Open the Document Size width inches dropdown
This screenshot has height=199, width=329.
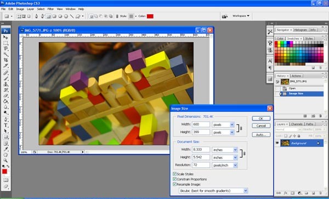click(x=225, y=150)
